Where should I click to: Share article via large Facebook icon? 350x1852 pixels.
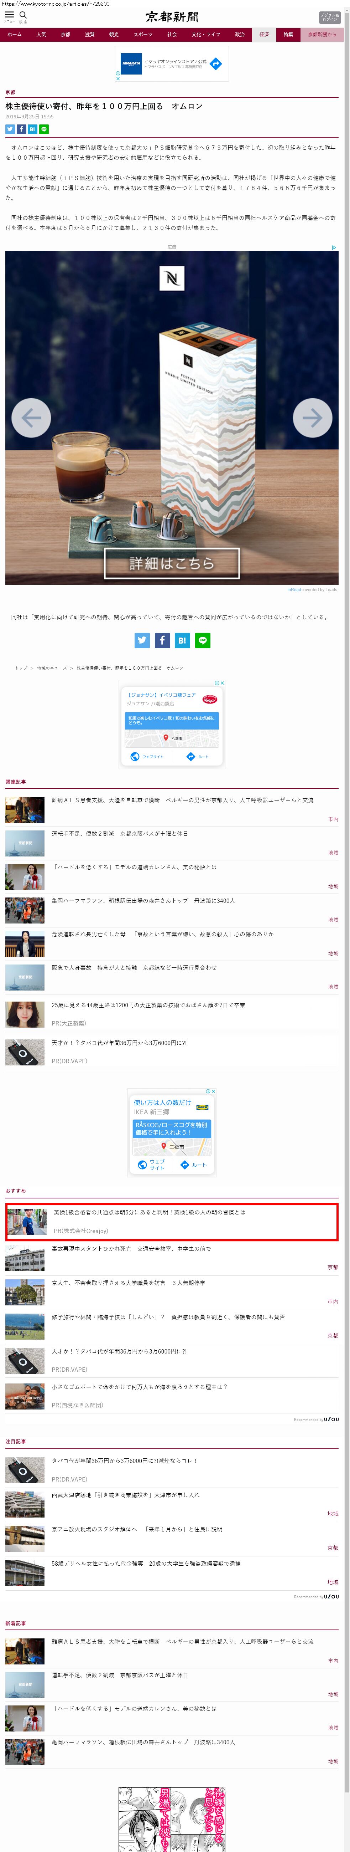tap(162, 640)
